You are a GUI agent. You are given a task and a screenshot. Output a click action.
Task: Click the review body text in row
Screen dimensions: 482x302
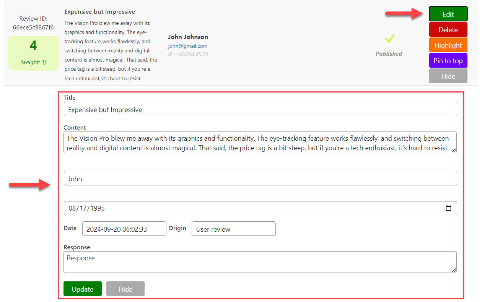[111, 51]
